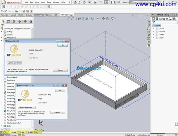Open the DisplayManager tab
This screenshot has width=178, height=136.
point(25,22)
